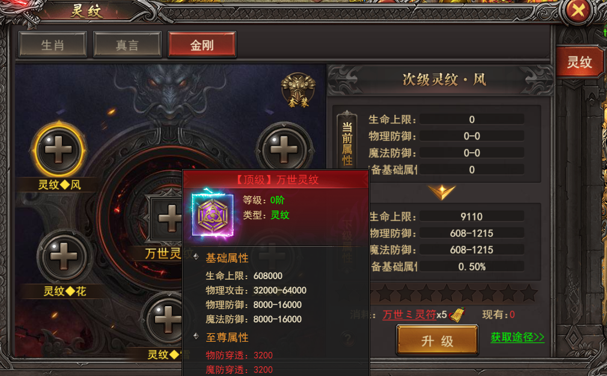The height and width of the screenshot is (376, 607).
Task: Click the 万世灵符 material link
Action: 409,315
